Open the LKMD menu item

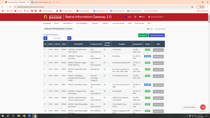click(130, 23)
